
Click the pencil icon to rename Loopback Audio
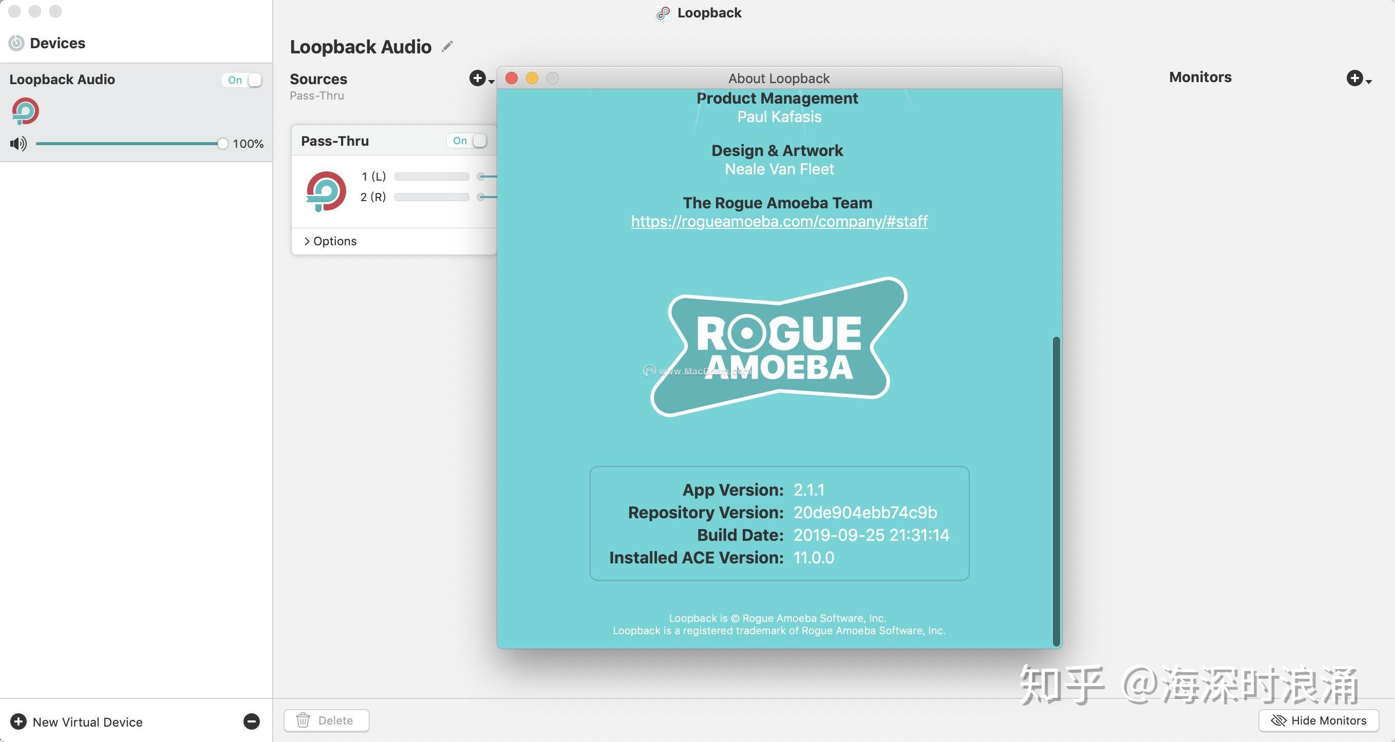447,47
